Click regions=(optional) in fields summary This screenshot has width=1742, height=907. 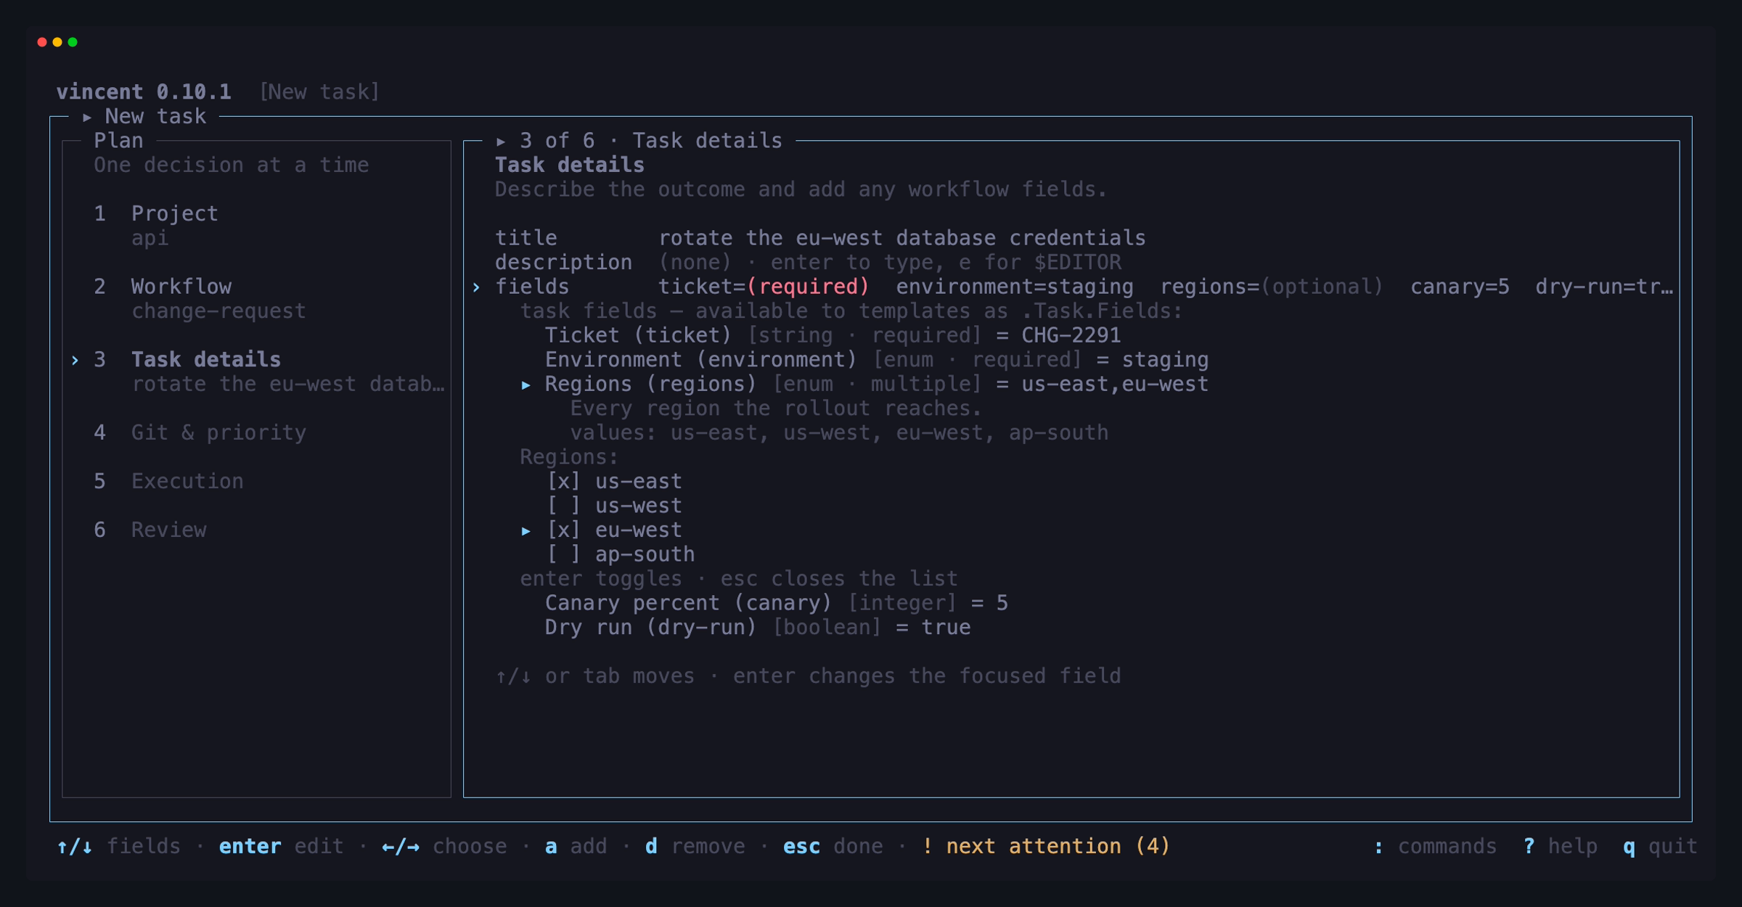(x=1272, y=287)
